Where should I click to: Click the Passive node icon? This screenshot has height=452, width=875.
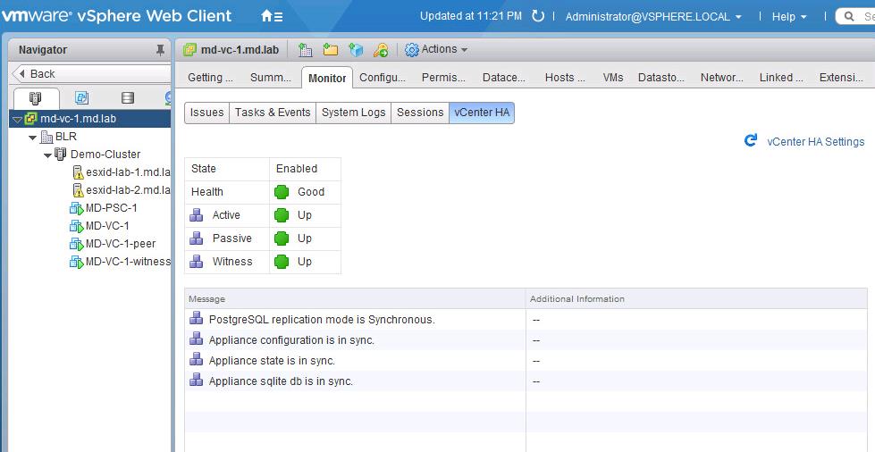coord(197,239)
